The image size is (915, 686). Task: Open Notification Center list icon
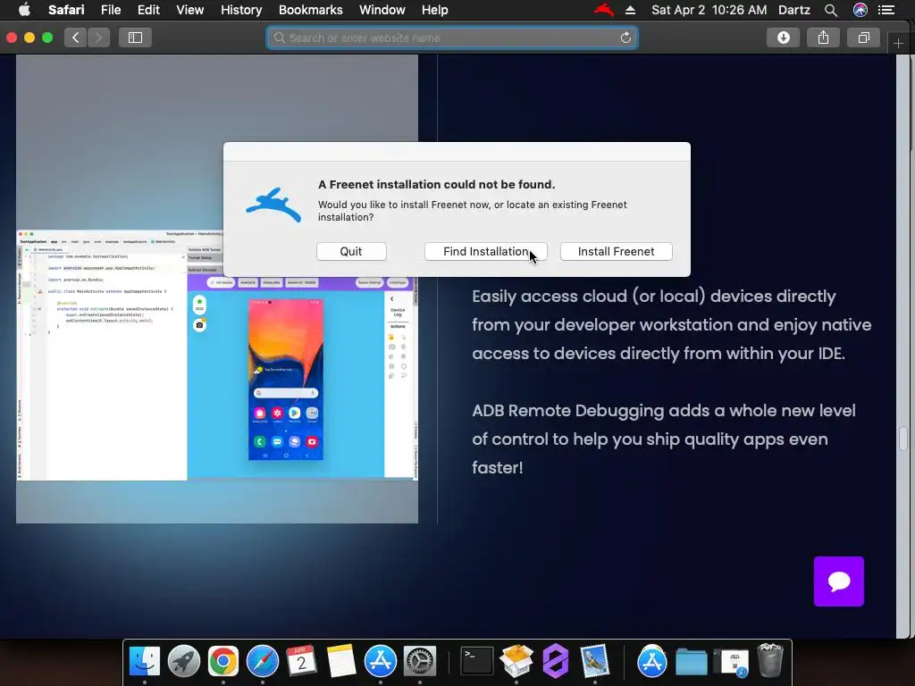pyautogui.click(x=886, y=10)
